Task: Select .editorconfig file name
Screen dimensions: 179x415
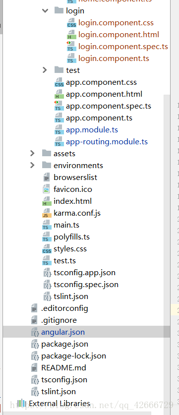Action: click(64, 308)
